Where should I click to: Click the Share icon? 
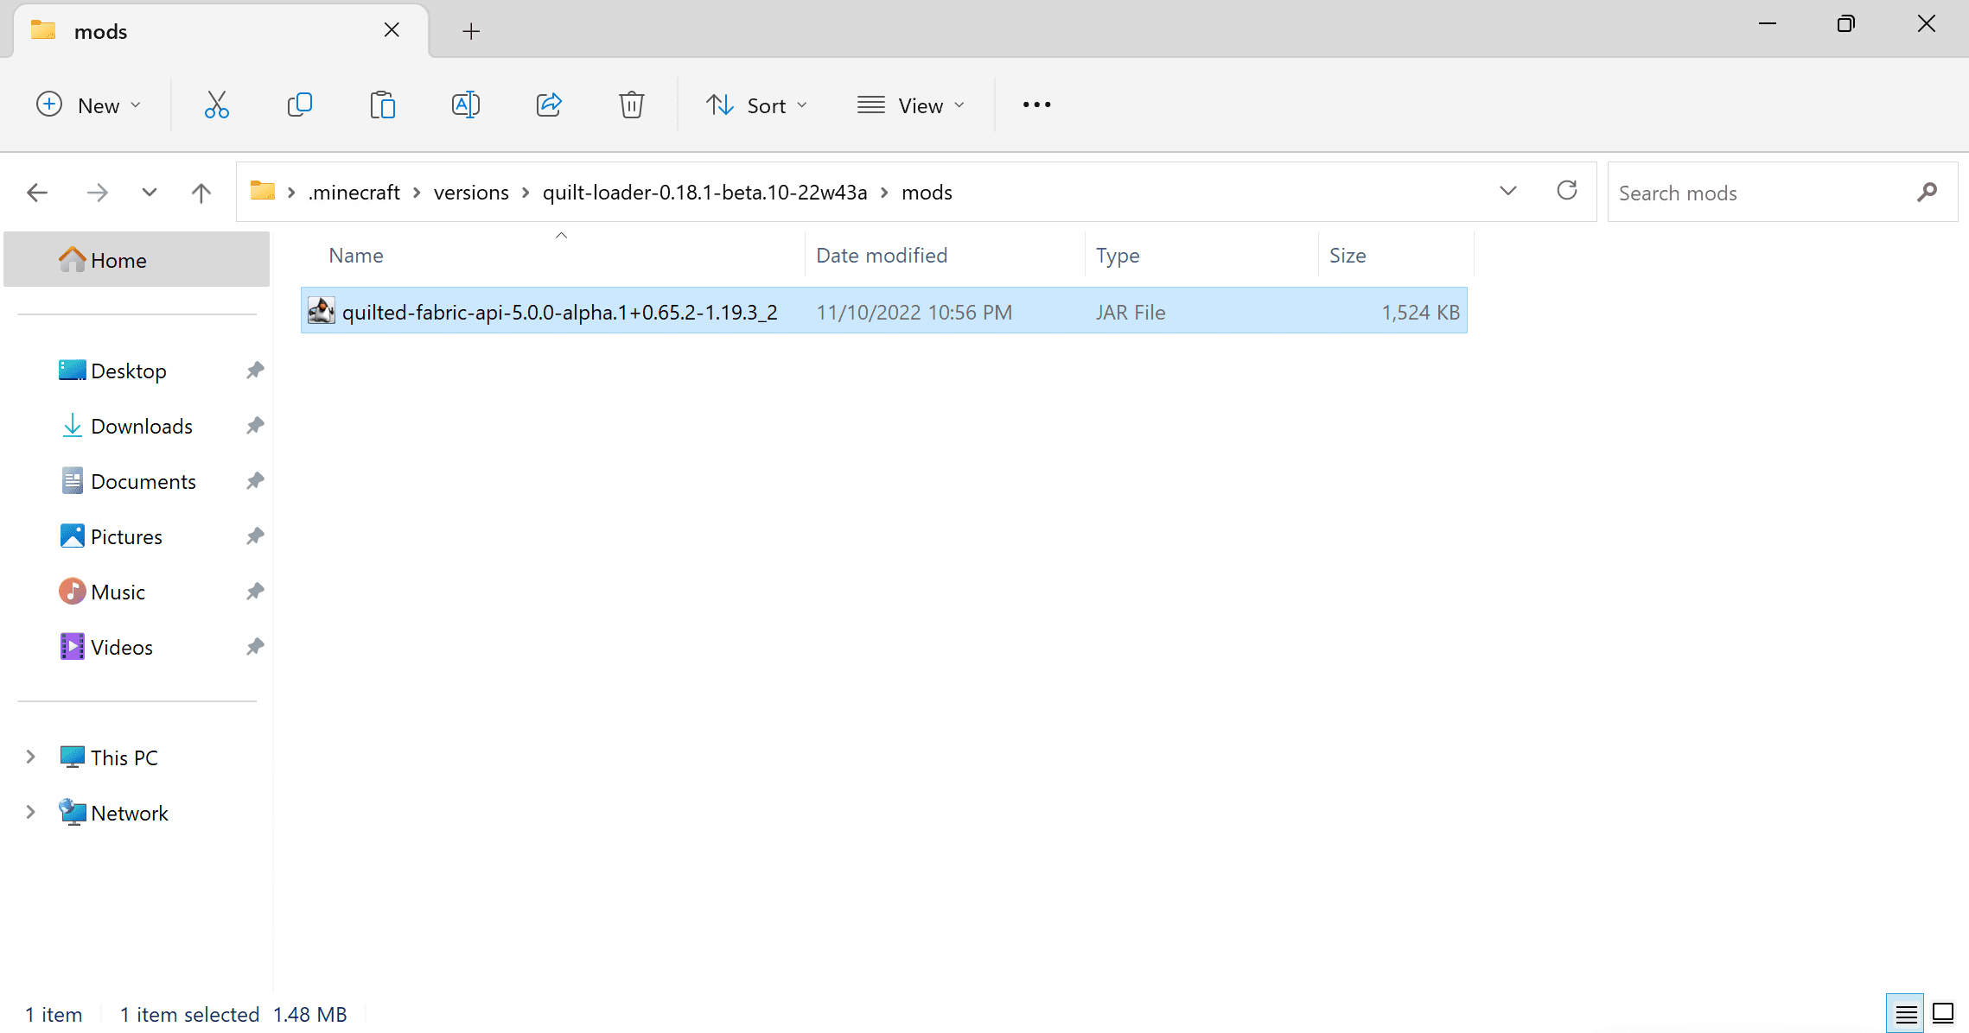point(549,105)
